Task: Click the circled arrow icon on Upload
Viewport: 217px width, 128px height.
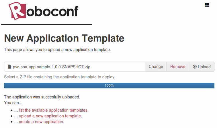Action: (x=195, y=67)
